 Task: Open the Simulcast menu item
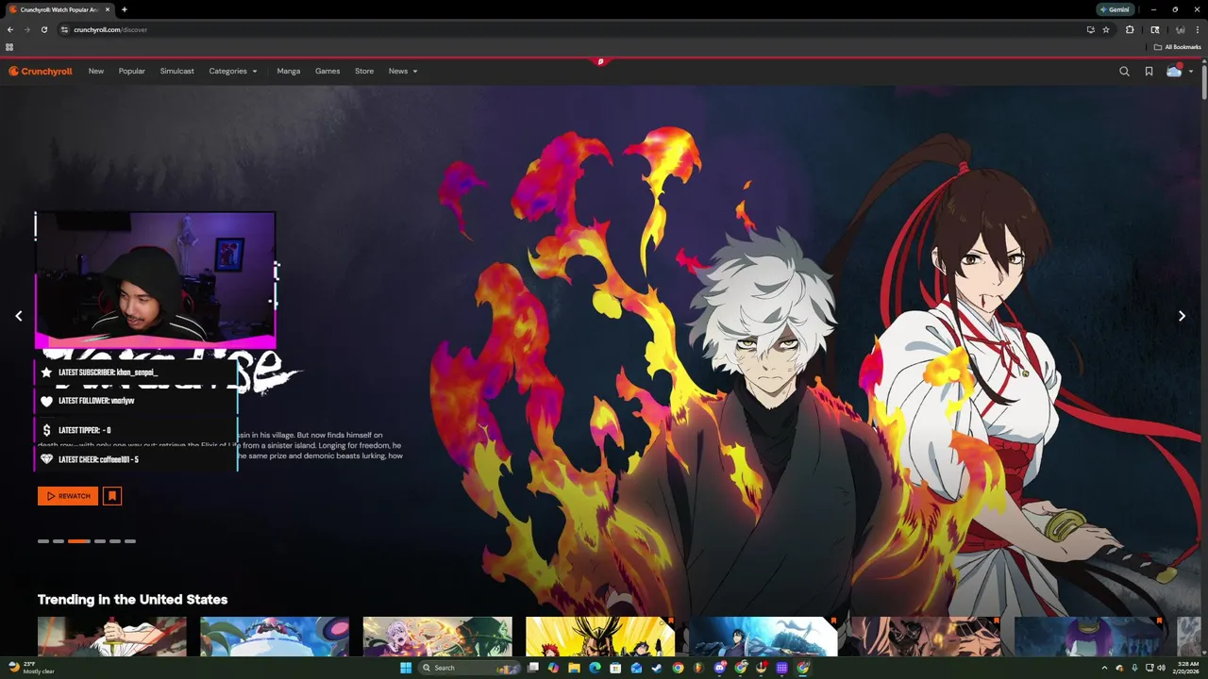[x=177, y=71]
